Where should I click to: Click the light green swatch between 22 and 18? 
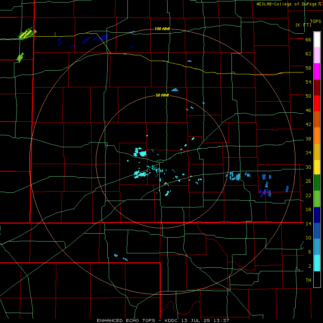317,199
